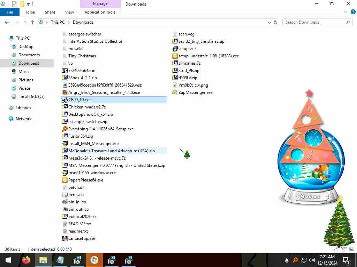The width and height of the screenshot is (357, 267).
Task: Open the Windows Start menu
Action: 8,260
